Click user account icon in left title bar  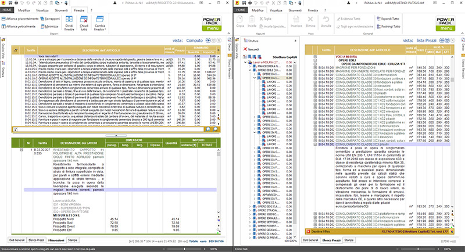tap(115, 3)
